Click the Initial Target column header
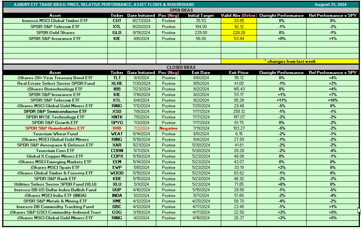This screenshot has height=229, width=361. coord(201,15)
